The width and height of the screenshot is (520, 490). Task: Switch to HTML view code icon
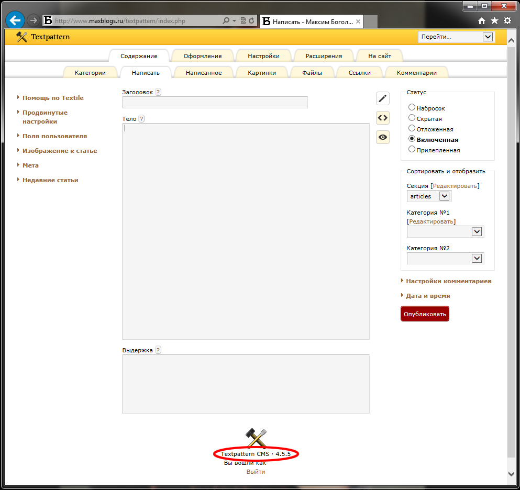382,118
